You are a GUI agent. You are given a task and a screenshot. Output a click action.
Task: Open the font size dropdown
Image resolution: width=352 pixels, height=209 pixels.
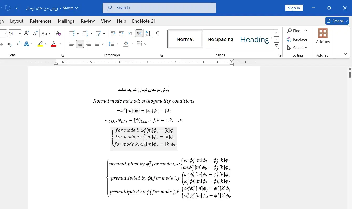[20, 33]
